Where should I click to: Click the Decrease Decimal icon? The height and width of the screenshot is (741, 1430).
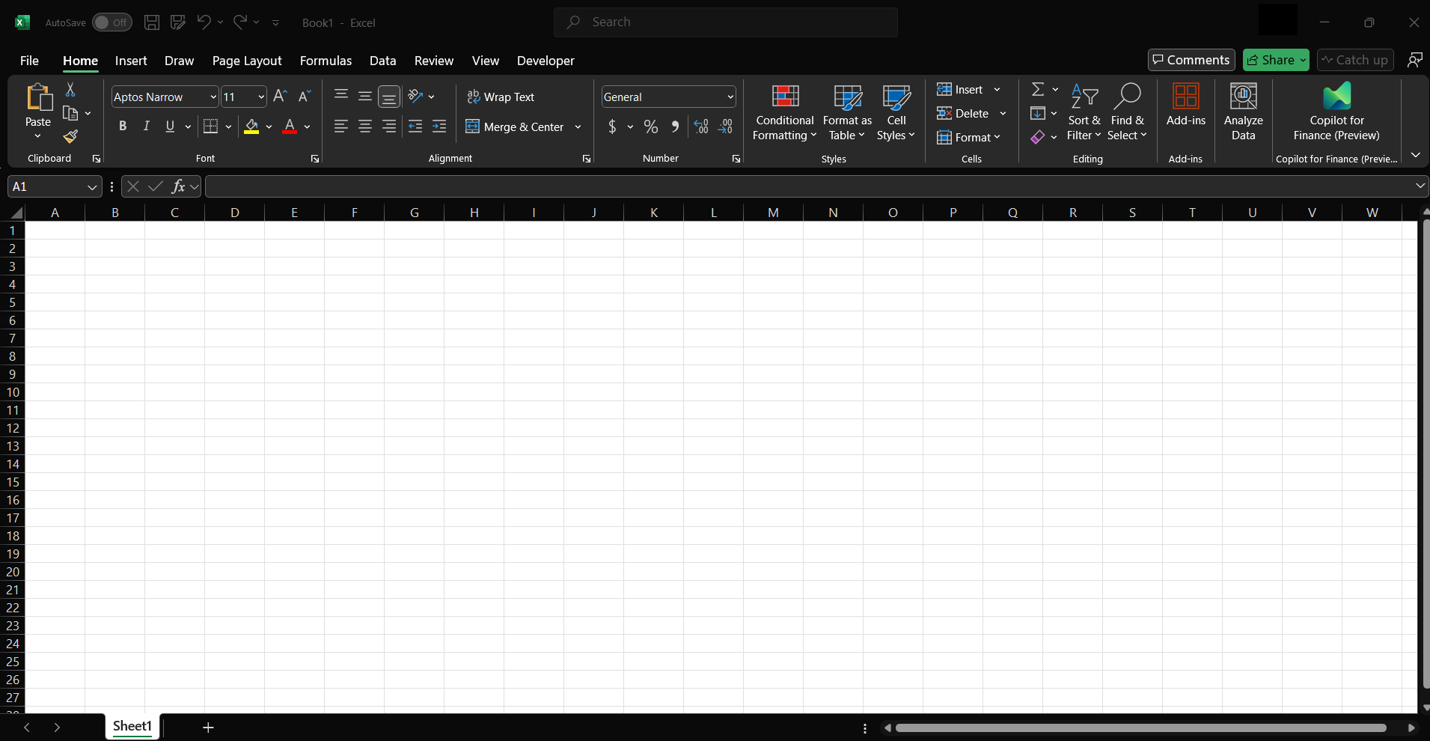tap(725, 126)
